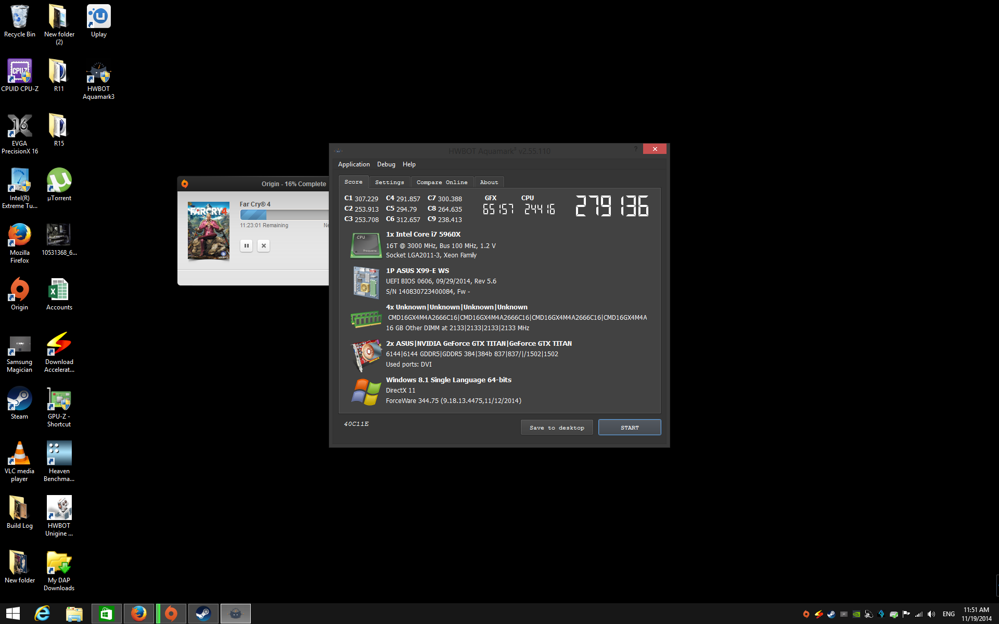Screen dimensions: 999x624
Task: Select My DAP Downloads folder
Action: tap(59, 570)
